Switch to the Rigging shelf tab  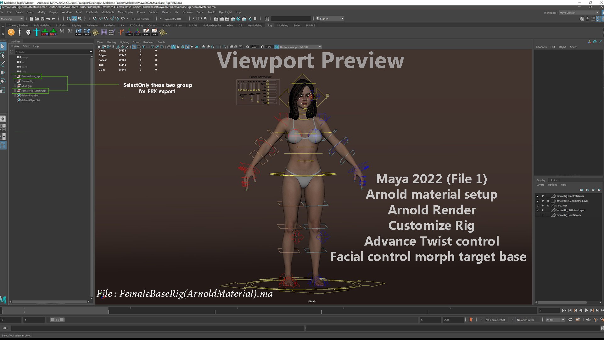click(x=76, y=25)
